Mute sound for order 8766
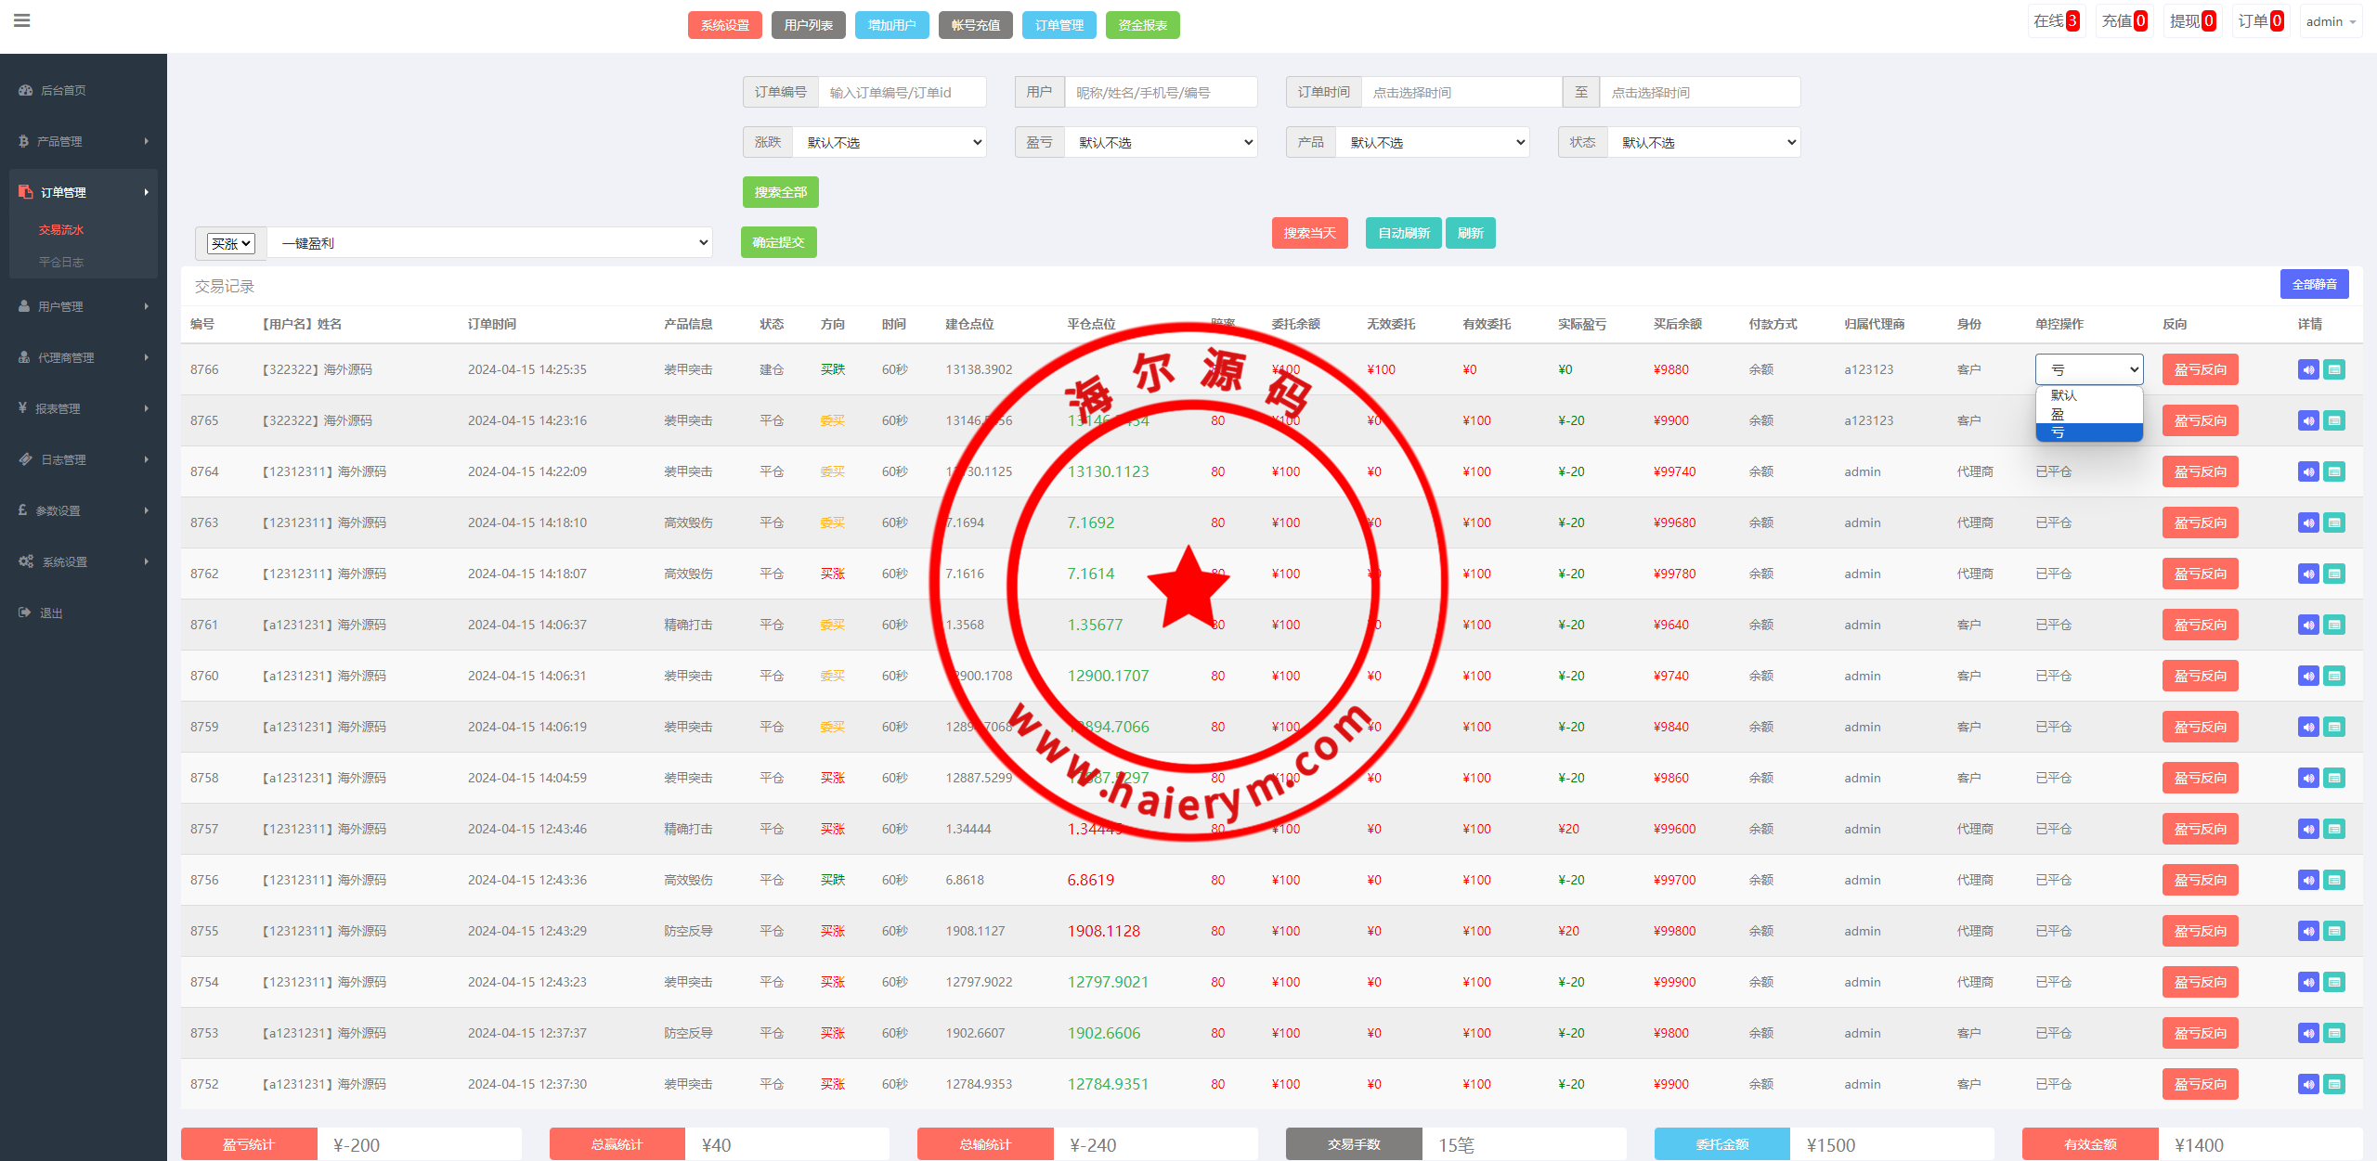 click(2308, 369)
